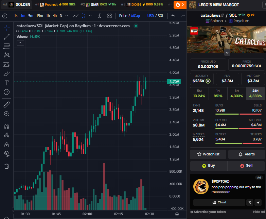Open trending token #1 Peanut
The height and width of the screenshot is (219, 266).
[55, 4]
